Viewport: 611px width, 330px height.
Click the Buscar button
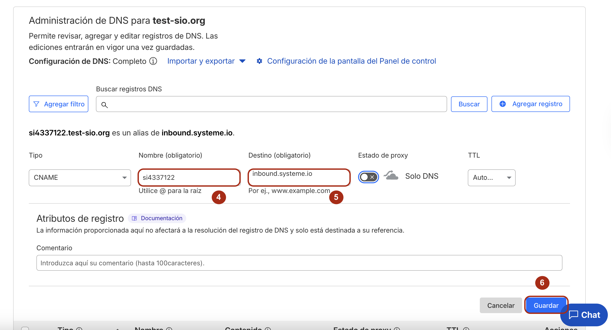[469, 104]
